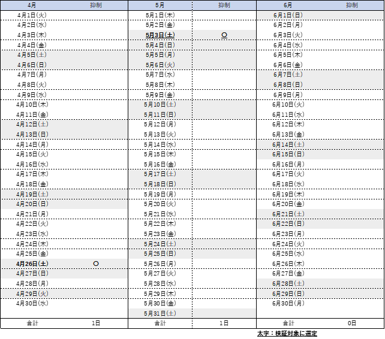The width and height of the screenshot is (385, 339).
Task: Click the April total value 1日
Action: coord(96,323)
